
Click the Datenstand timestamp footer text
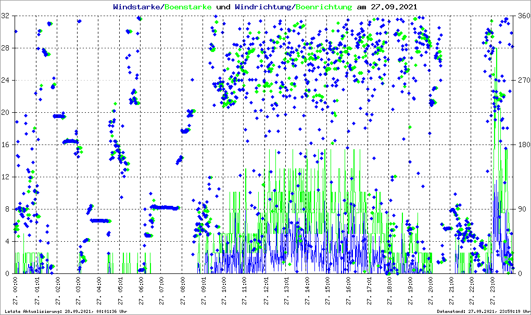click(483, 311)
